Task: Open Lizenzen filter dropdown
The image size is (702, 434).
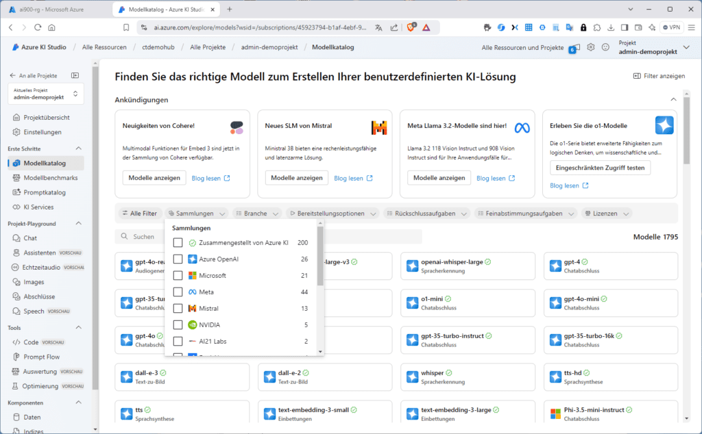Action: click(x=607, y=214)
